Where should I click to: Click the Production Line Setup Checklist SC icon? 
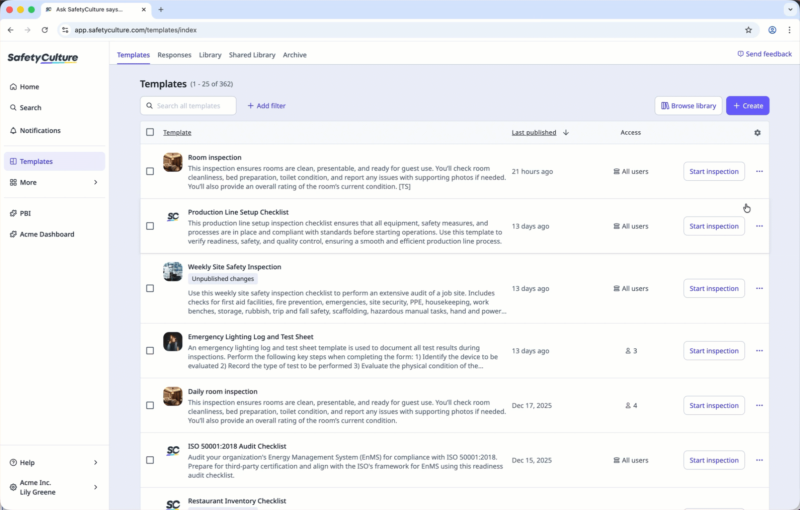[x=173, y=217]
